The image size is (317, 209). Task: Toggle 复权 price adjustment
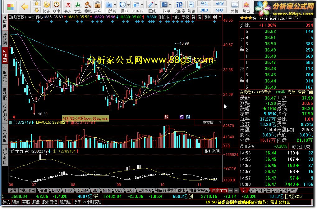click(186, 17)
